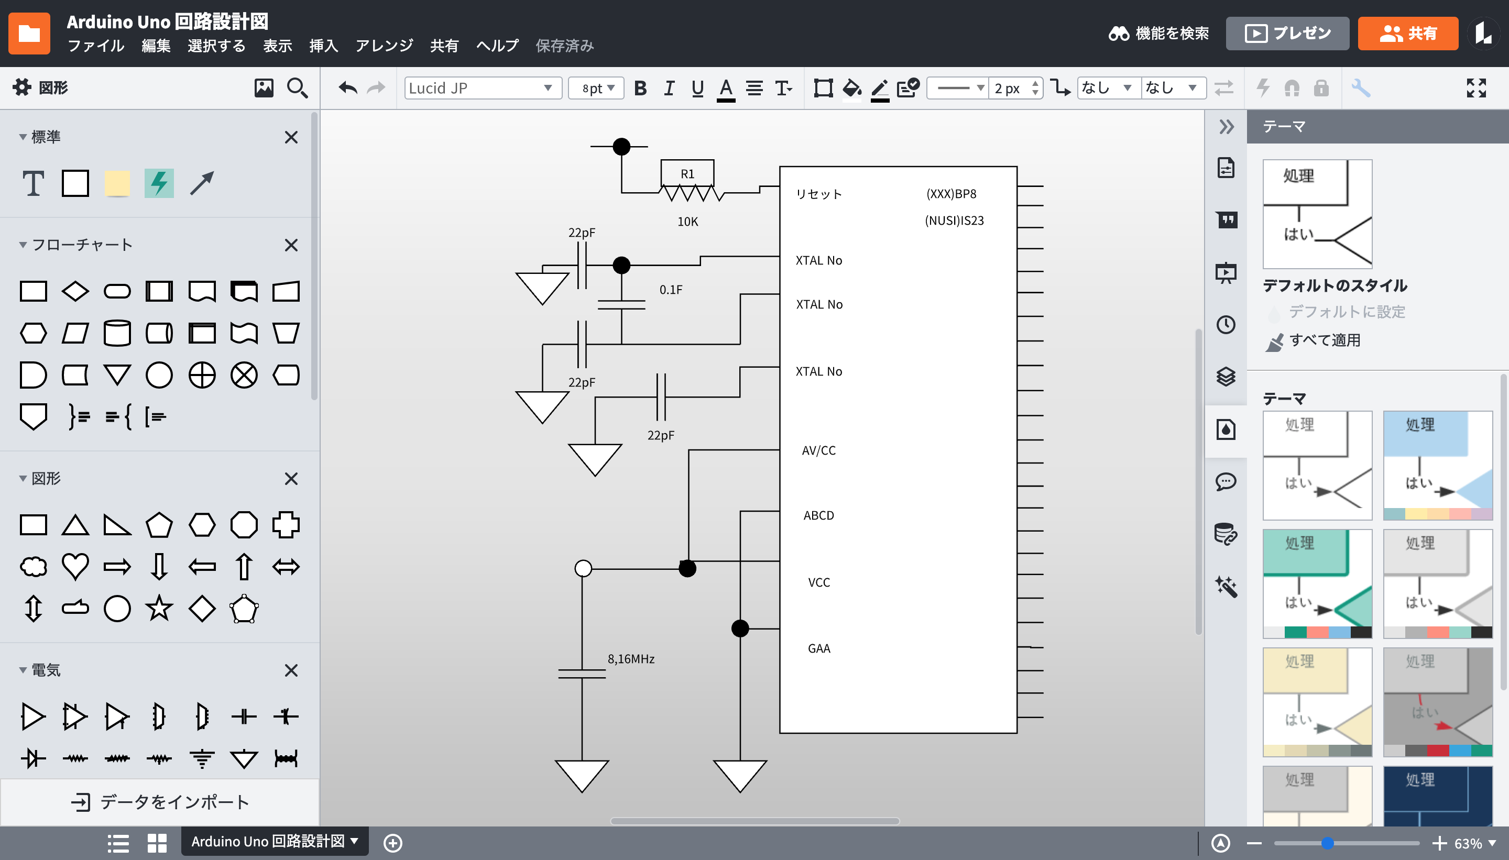Select the Text tool in the 標準 shapes
1509x860 pixels.
[x=33, y=183]
